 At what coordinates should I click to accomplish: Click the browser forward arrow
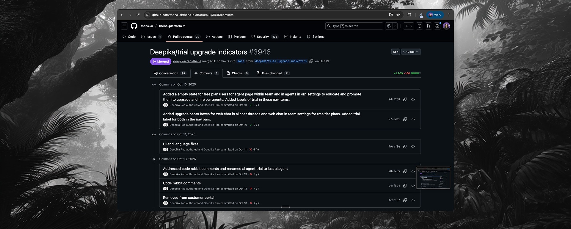(130, 15)
